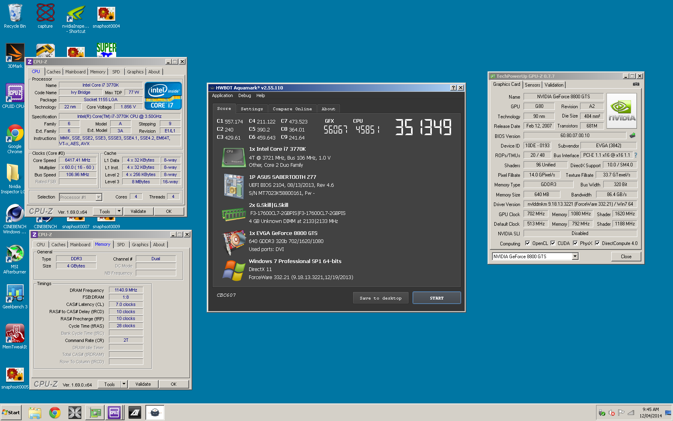
Task: Click the BIOS Version field in GPU-Z
Action: coord(575,136)
